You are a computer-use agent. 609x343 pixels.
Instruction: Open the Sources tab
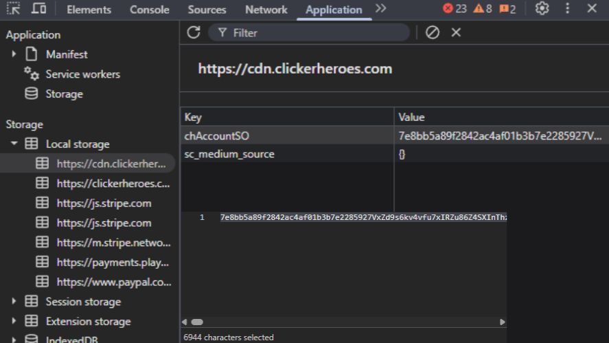(x=207, y=10)
